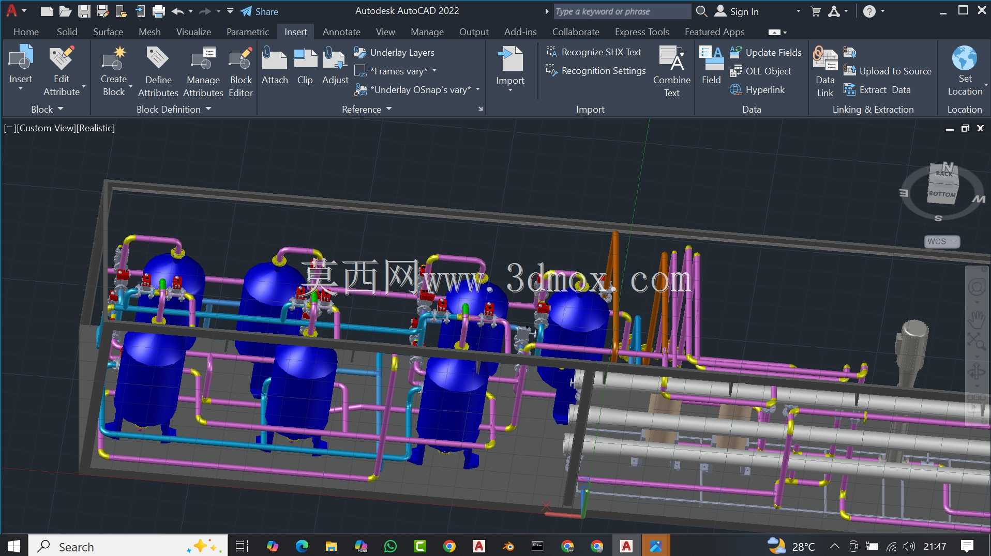Switch to the Solid ribbon tab

click(67, 32)
